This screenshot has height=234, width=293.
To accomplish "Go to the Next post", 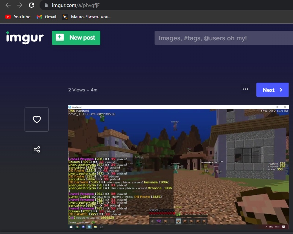I will [272, 90].
